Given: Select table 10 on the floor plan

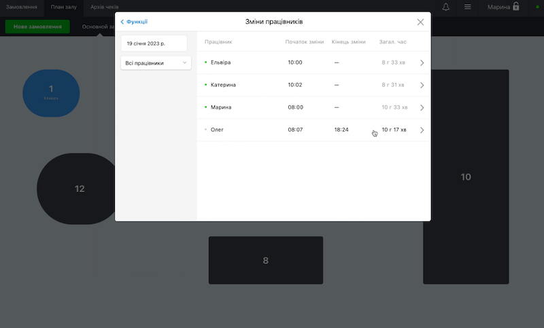Looking at the screenshot, I should click(x=466, y=251).
